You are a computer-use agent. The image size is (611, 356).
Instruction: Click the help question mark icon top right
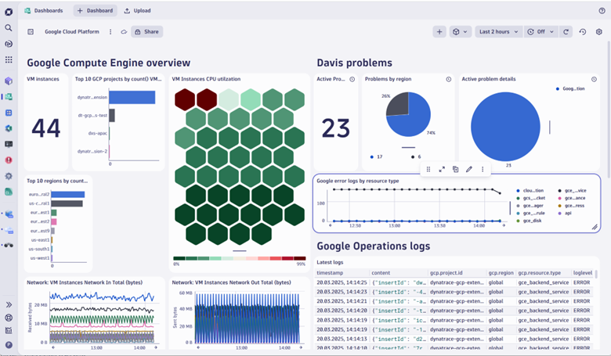tap(602, 11)
